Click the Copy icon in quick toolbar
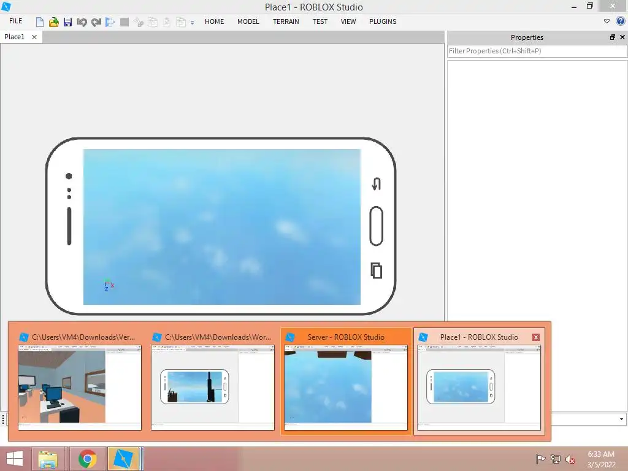The width and height of the screenshot is (628, 471). [x=153, y=22]
